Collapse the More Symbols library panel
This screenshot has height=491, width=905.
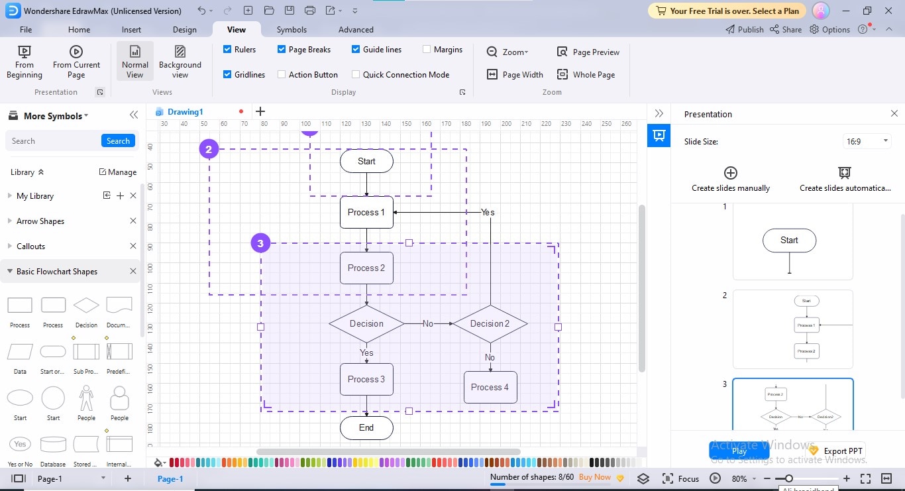[134, 115]
